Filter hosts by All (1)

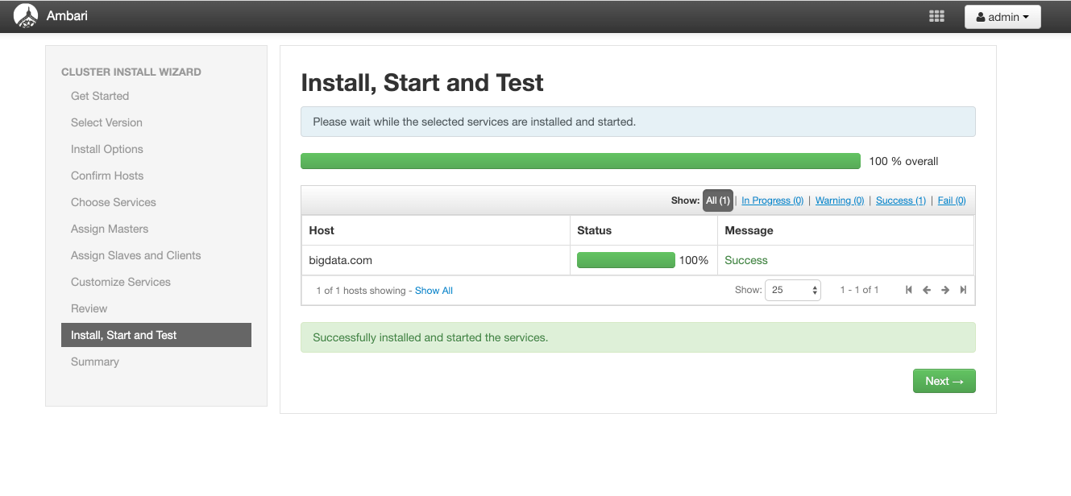click(717, 200)
